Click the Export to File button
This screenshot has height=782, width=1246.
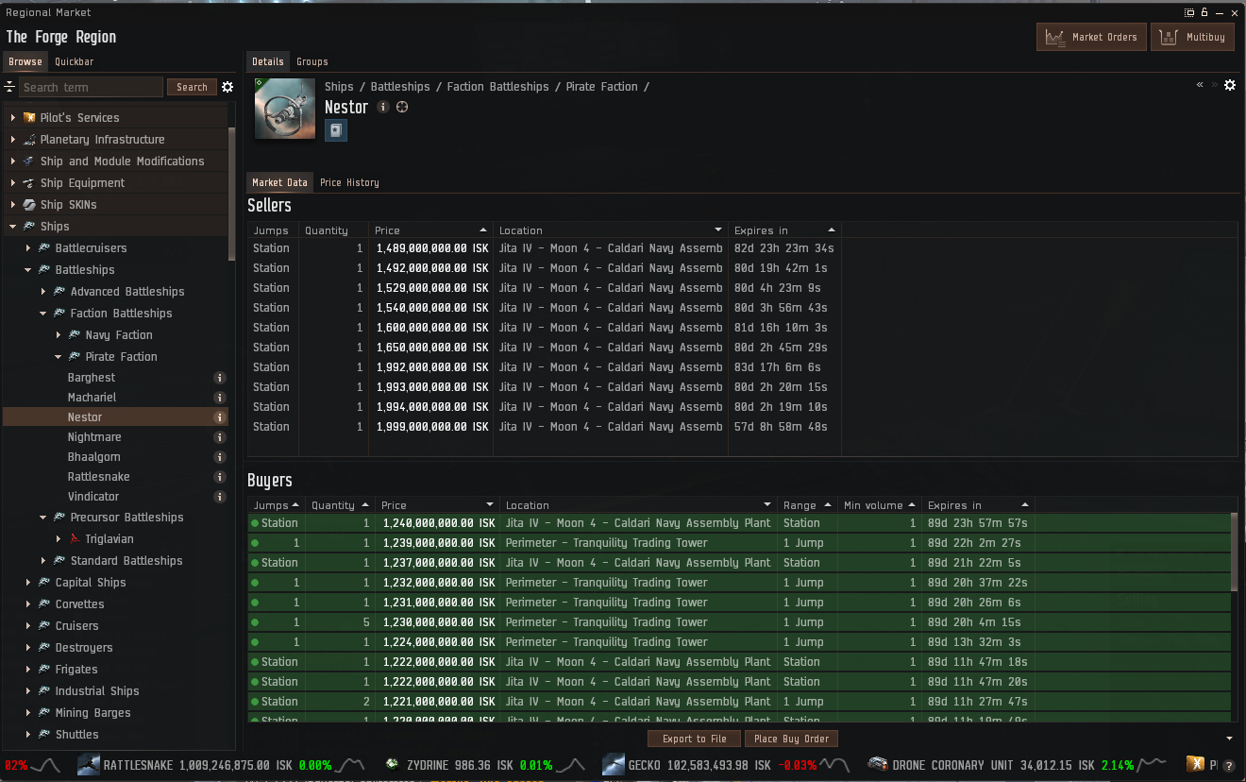(x=694, y=739)
